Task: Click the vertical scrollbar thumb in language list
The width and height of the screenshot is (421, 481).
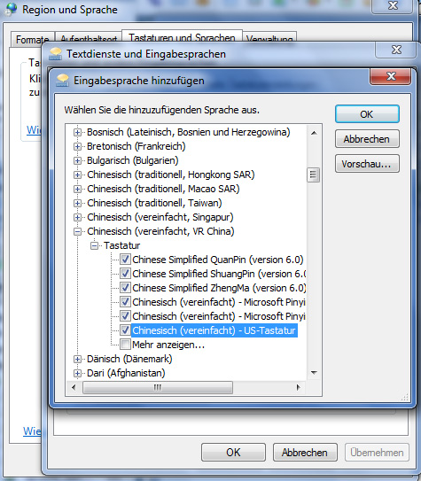Action: pyautogui.click(x=313, y=175)
